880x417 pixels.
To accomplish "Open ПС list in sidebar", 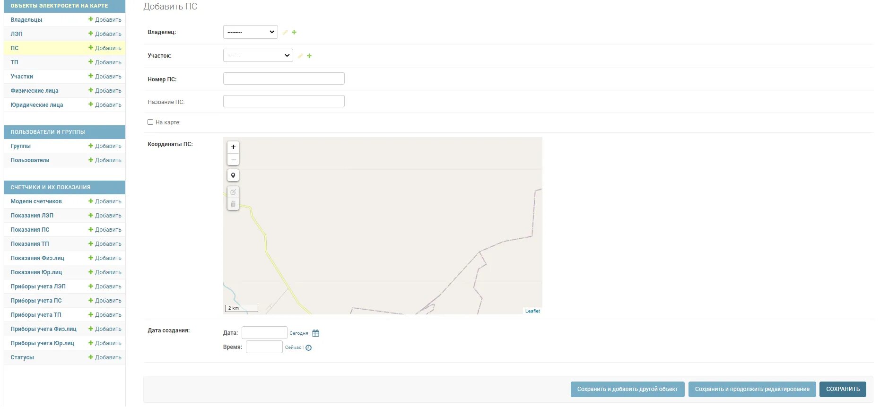I will pyautogui.click(x=15, y=48).
